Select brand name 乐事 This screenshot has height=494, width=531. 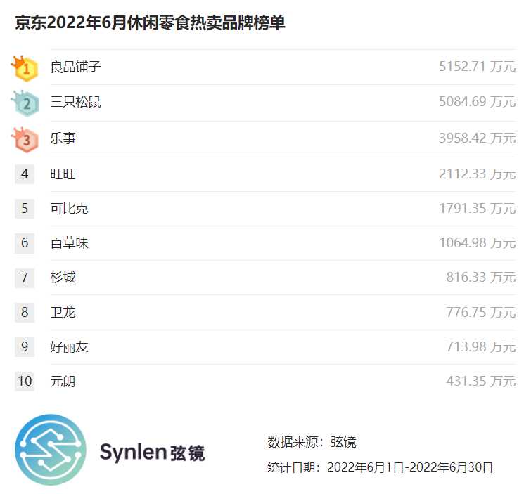(63, 138)
